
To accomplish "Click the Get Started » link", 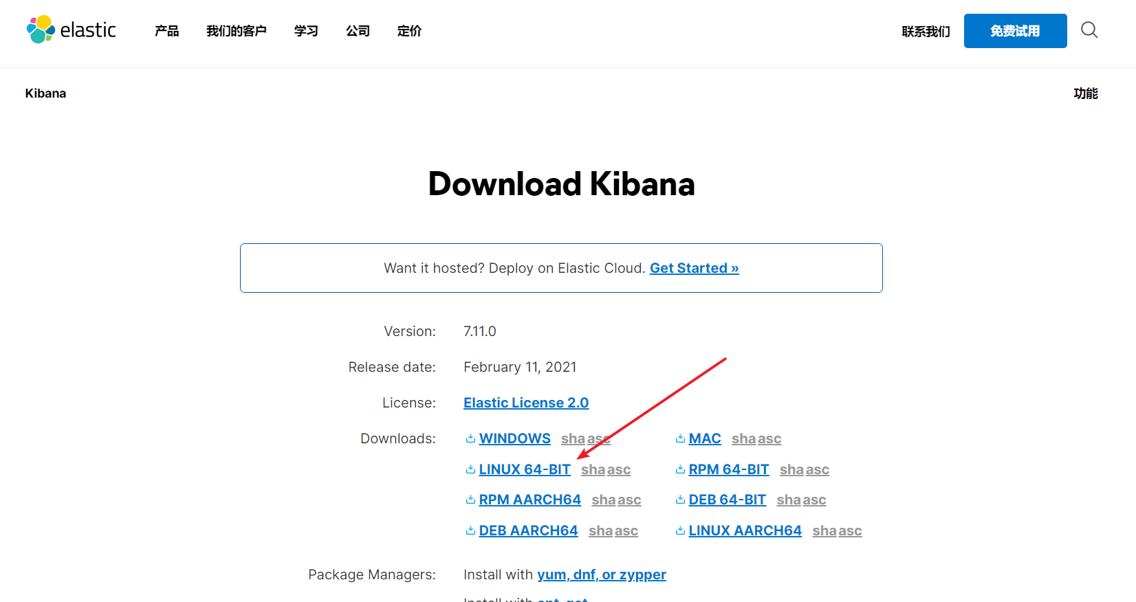I will [x=695, y=268].
